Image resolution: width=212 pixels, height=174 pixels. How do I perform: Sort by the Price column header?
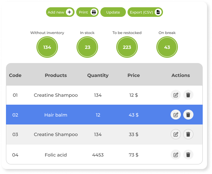click(133, 75)
